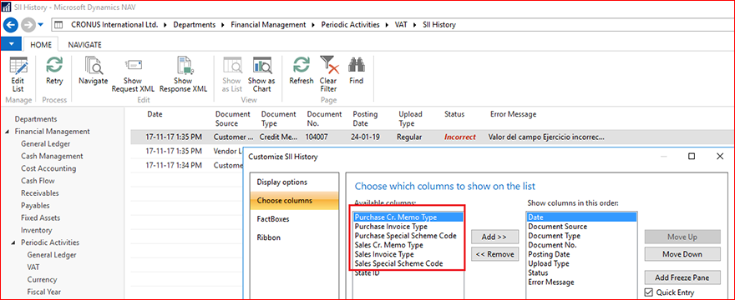This screenshot has width=735, height=300.
Task: Click the Add >> button
Action: [x=494, y=237]
